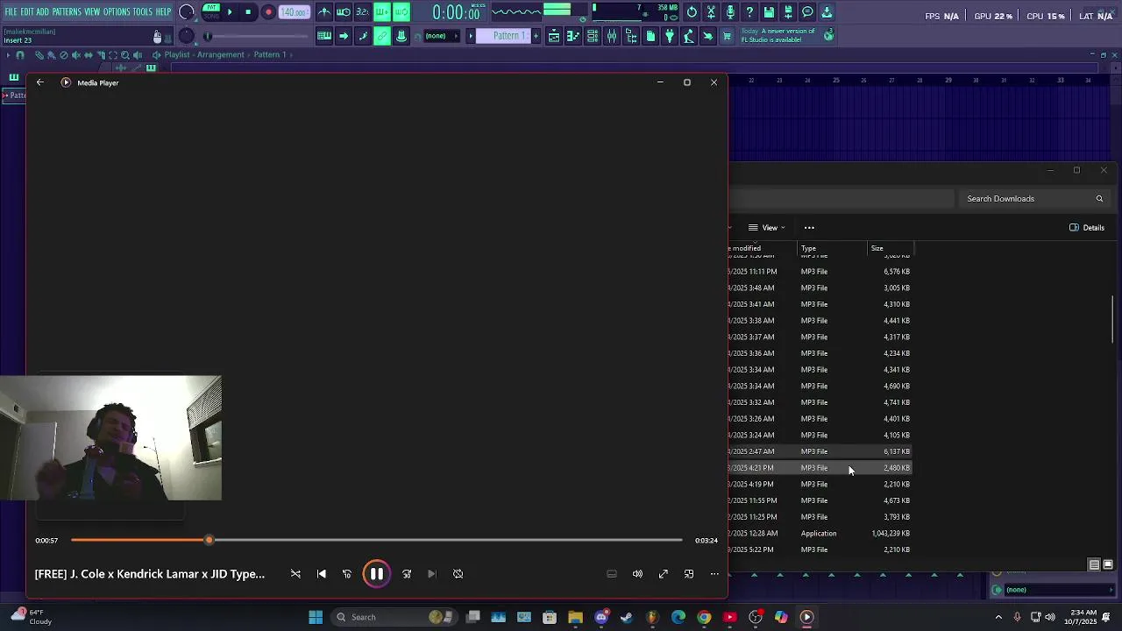Click the FL Studio play button

click(x=230, y=12)
